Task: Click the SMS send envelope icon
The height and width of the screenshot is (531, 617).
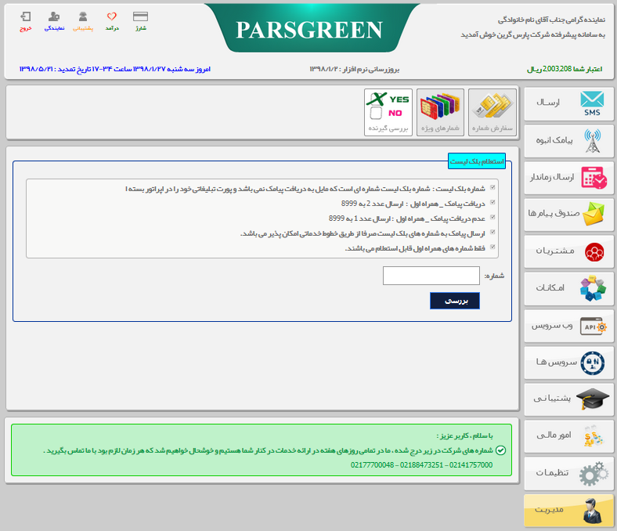Action: pyautogui.click(x=592, y=103)
